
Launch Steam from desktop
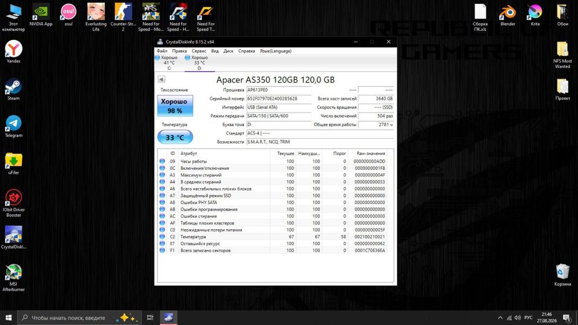[x=14, y=89]
